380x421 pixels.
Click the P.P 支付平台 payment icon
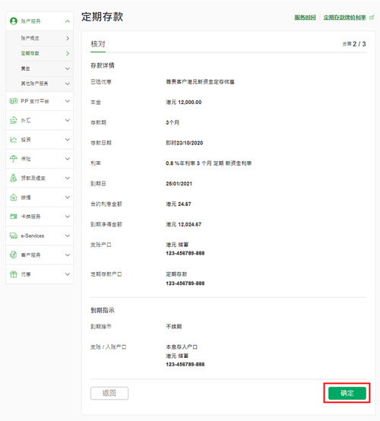pyautogui.click(x=14, y=101)
